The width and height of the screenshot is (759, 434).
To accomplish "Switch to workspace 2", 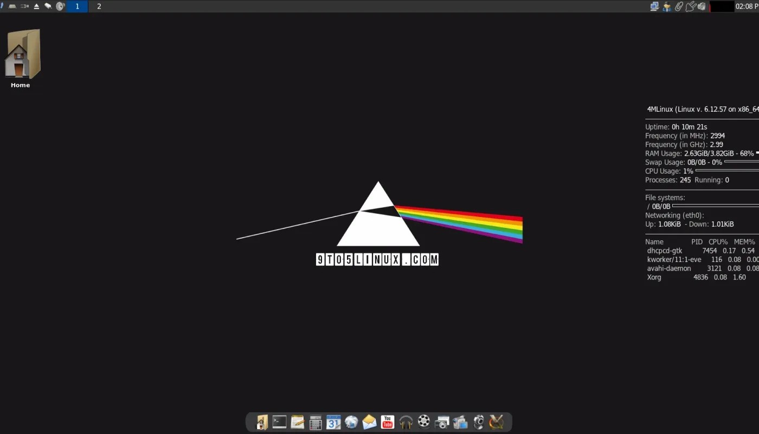I will tap(99, 6).
